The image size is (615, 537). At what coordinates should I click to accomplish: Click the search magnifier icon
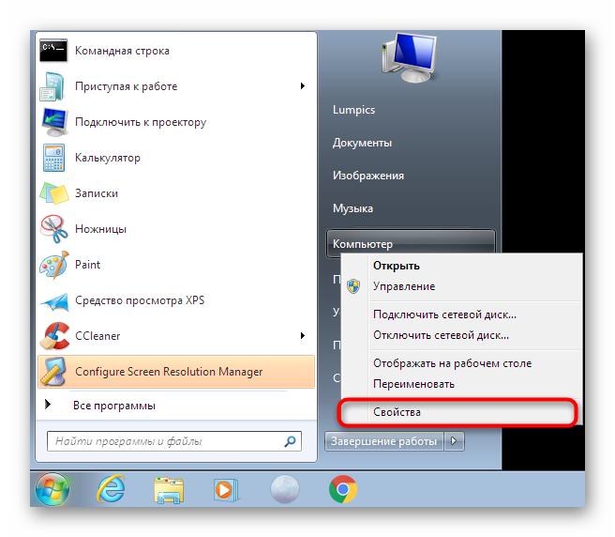pyautogui.click(x=290, y=441)
